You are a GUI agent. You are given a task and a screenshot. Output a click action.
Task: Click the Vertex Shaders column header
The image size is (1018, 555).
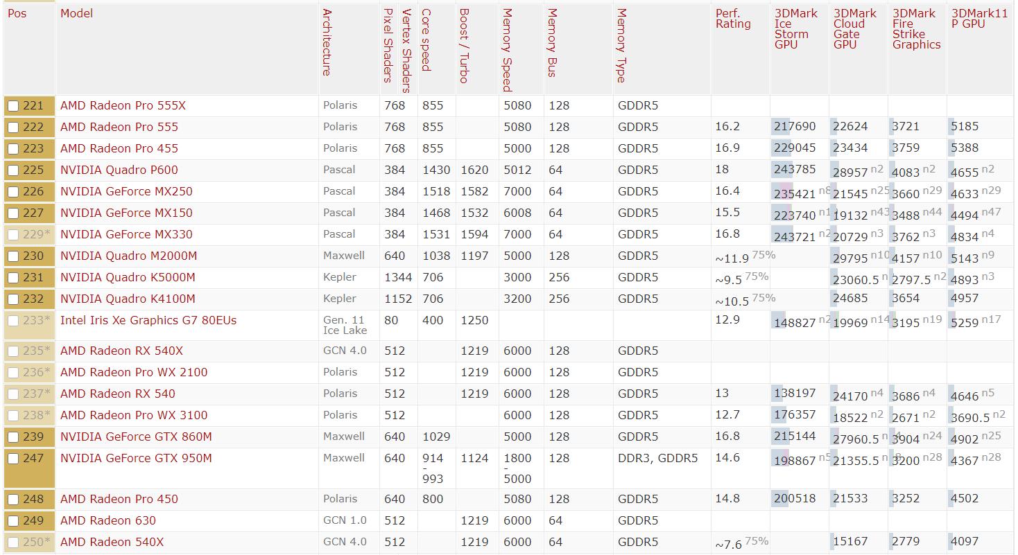point(406,50)
